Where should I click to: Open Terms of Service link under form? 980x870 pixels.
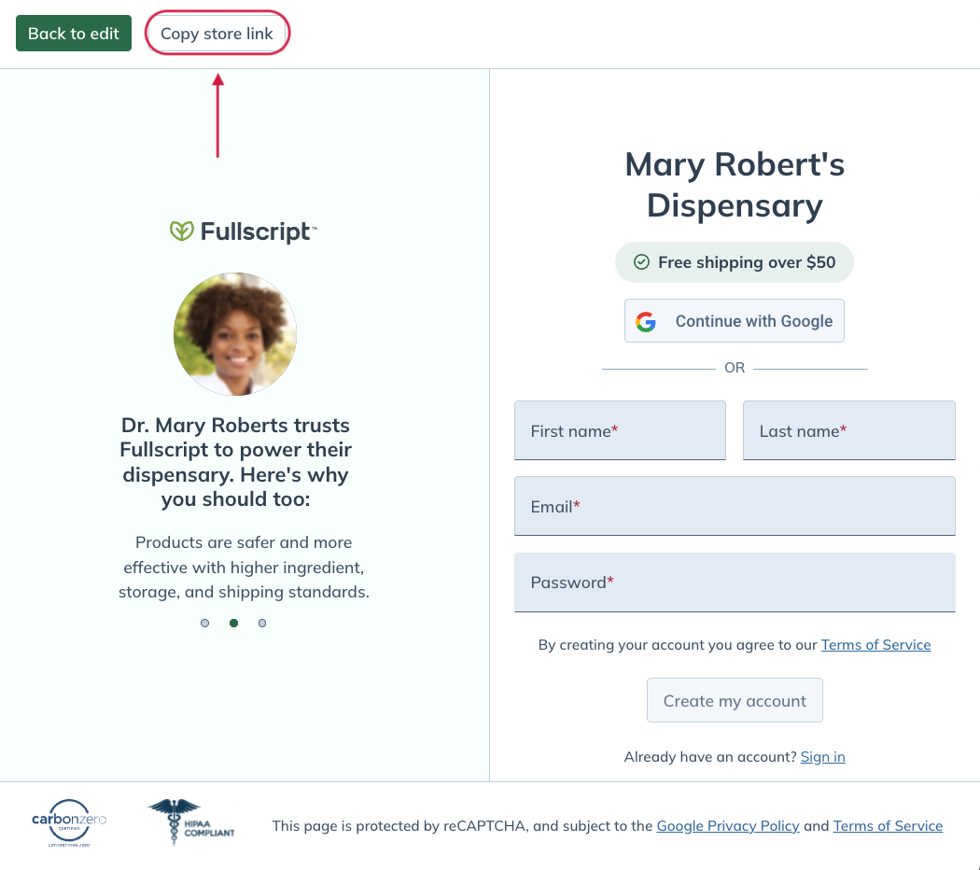tap(875, 645)
